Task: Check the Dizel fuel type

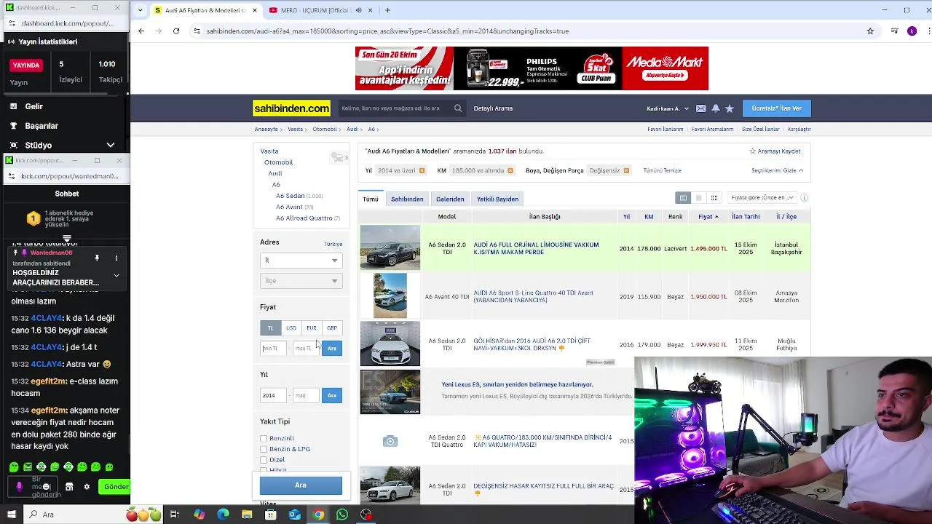Action: click(x=264, y=460)
